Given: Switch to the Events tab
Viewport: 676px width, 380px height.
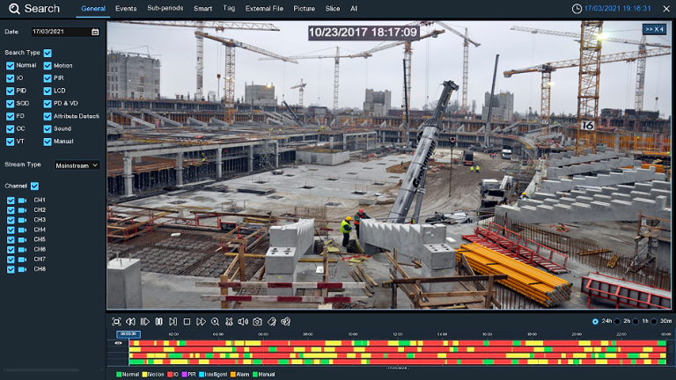Looking at the screenshot, I should (x=126, y=8).
